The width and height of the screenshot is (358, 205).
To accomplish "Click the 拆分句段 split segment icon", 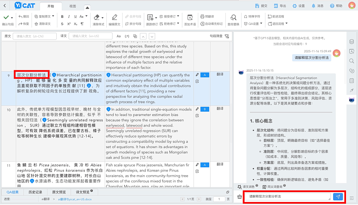I will click(126, 23).
